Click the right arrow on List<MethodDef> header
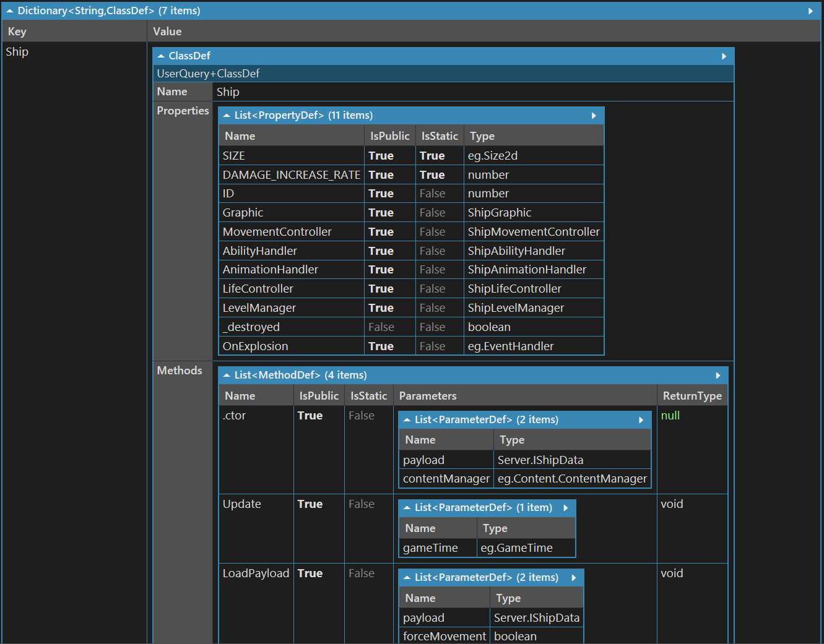The width and height of the screenshot is (824, 644). pos(718,376)
